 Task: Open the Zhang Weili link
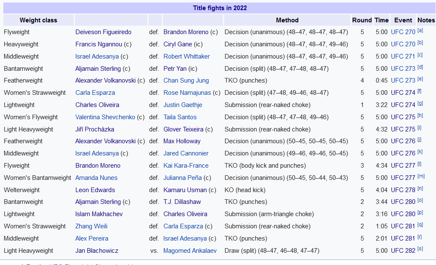pyautogui.click(x=91, y=226)
